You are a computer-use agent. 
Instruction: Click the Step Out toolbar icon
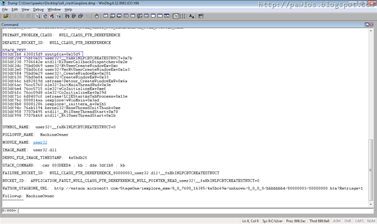click(x=81, y=16)
